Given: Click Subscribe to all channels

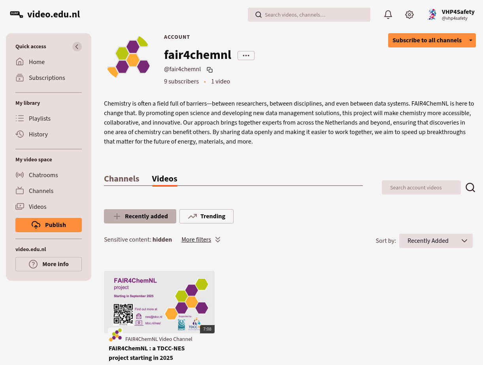Looking at the screenshot, I should point(426,40).
